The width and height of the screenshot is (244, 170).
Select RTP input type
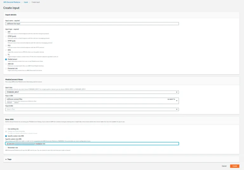(x=6, y=32)
